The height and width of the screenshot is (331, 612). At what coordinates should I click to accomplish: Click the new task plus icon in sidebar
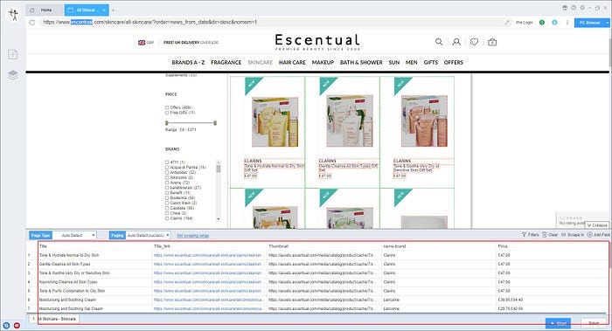[x=13, y=54]
